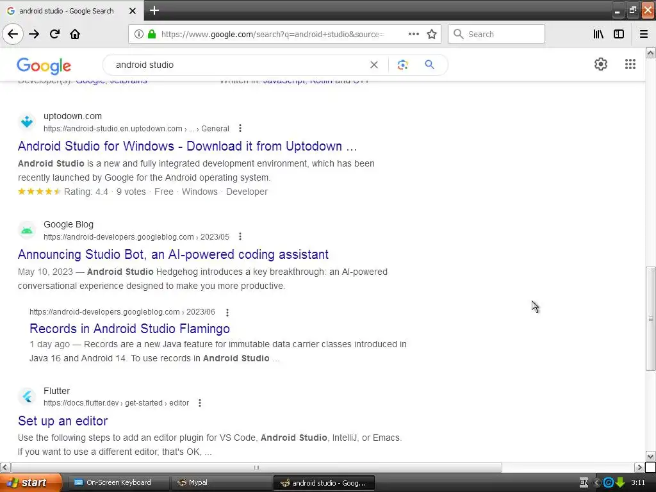Viewport: 656px width, 492px height.
Task: Expand hidden tray icons arrow
Action: (x=597, y=483)
